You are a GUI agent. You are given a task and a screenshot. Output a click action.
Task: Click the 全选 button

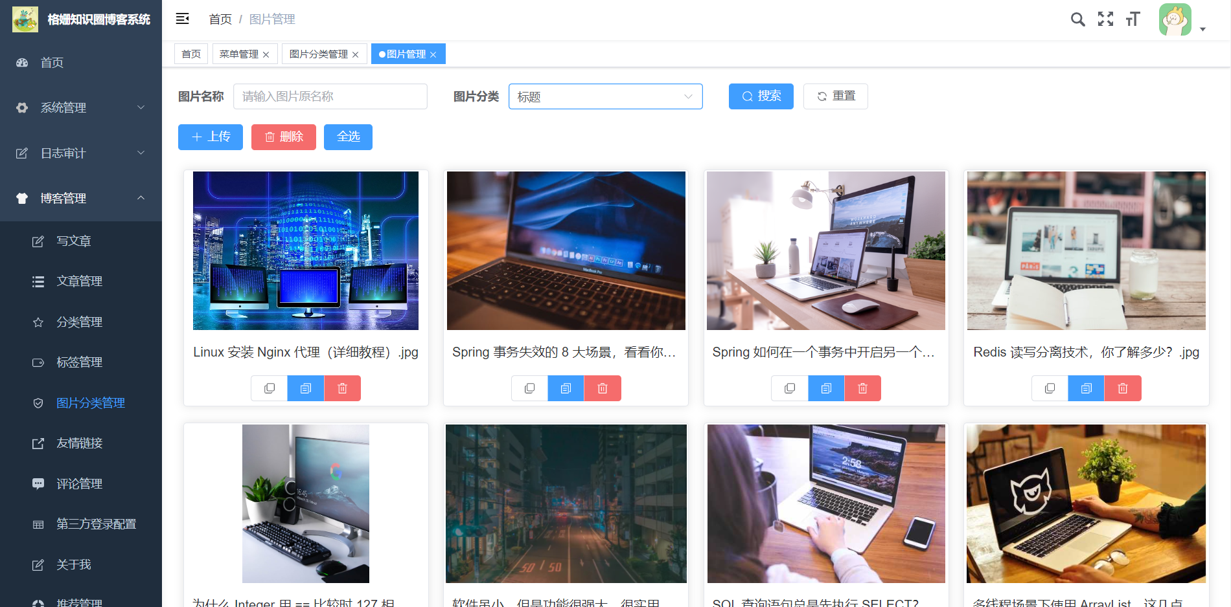348,137
